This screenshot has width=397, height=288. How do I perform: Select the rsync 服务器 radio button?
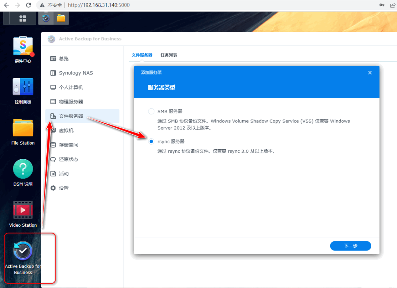(151, 141)
